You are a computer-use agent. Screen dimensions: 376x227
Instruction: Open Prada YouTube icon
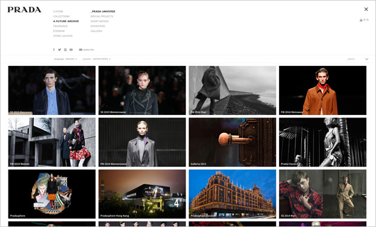(x=71, y=50)
